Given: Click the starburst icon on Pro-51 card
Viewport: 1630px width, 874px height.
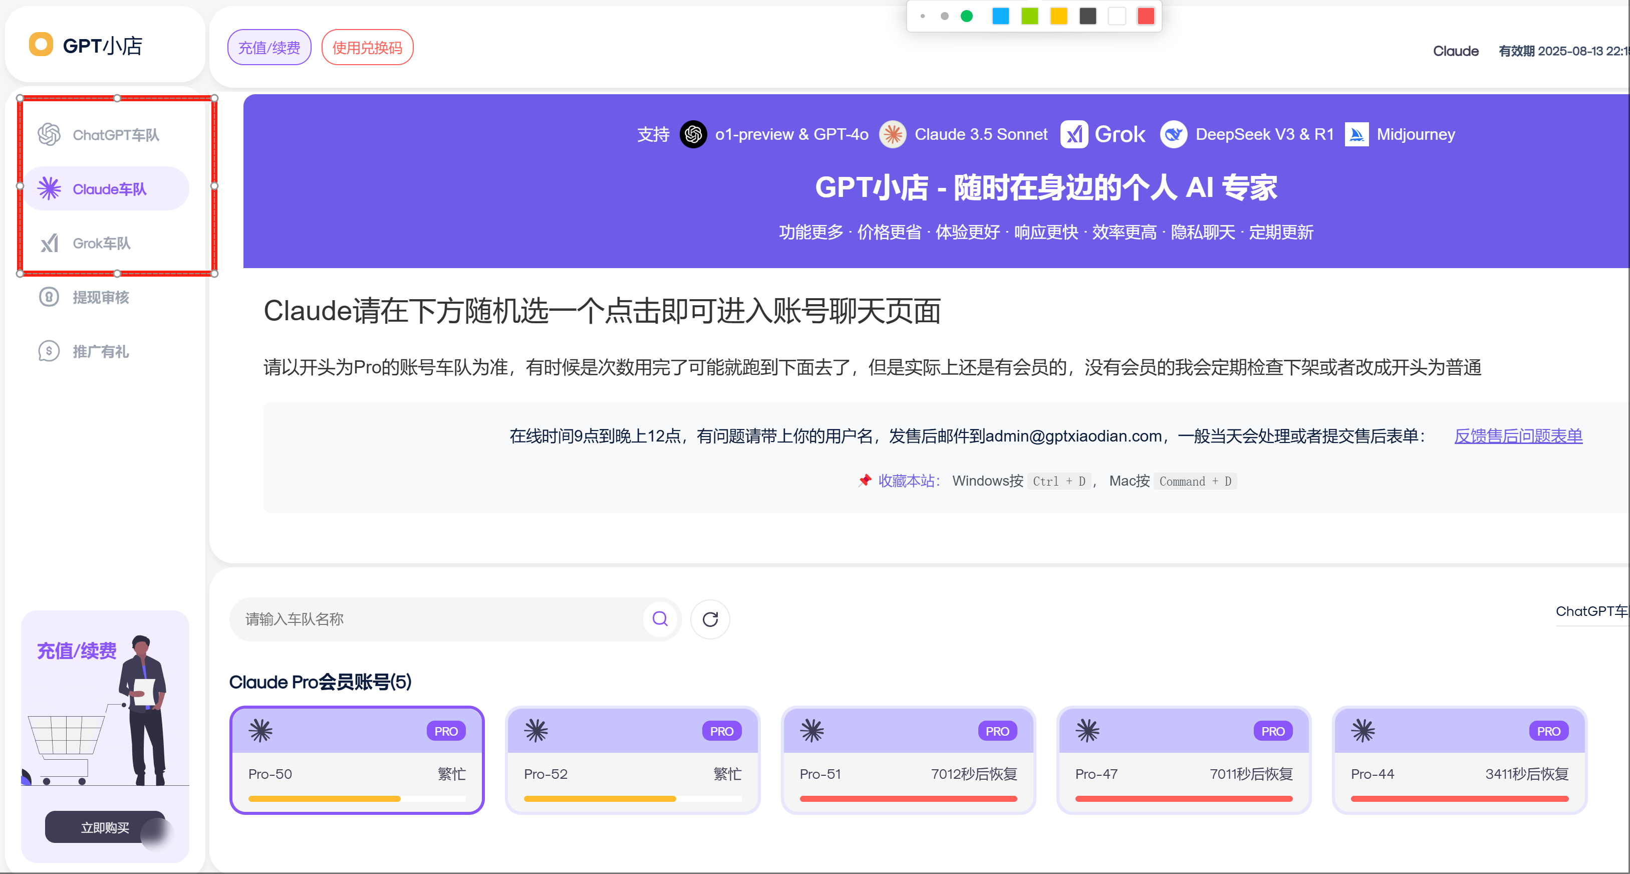Looking at the screenshot, I should pyautogui.click(x=812, y=731).
